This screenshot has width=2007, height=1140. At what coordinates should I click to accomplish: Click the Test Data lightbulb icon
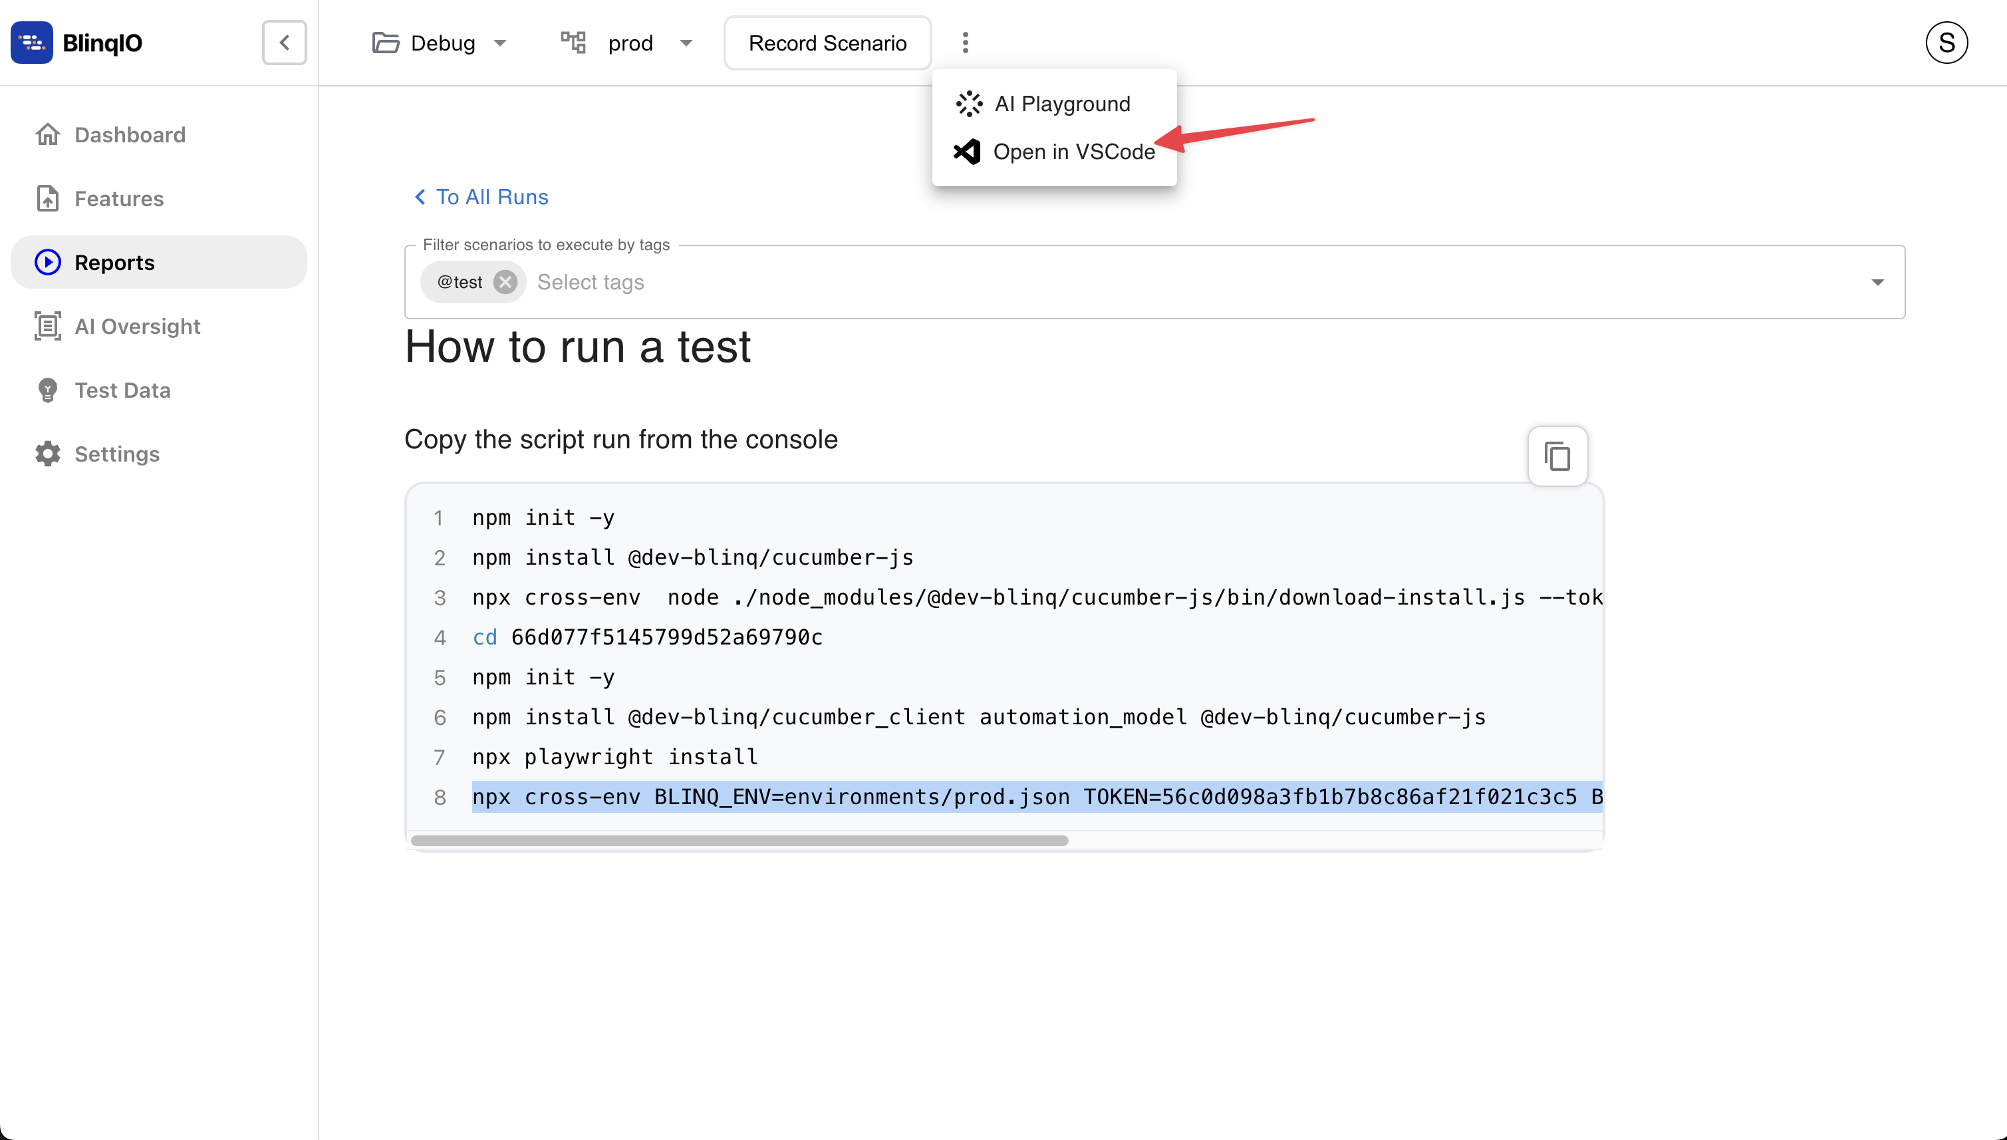[x=48, y=390]
